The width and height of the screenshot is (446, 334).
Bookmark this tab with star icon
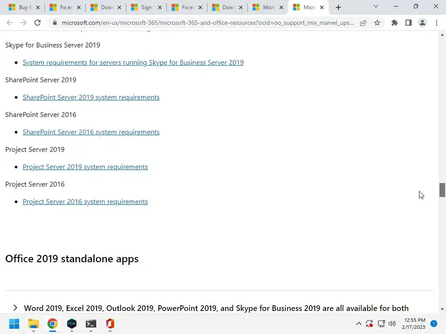[377, 23]
